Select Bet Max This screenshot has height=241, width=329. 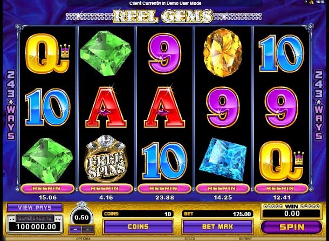[x=217, y=227]
